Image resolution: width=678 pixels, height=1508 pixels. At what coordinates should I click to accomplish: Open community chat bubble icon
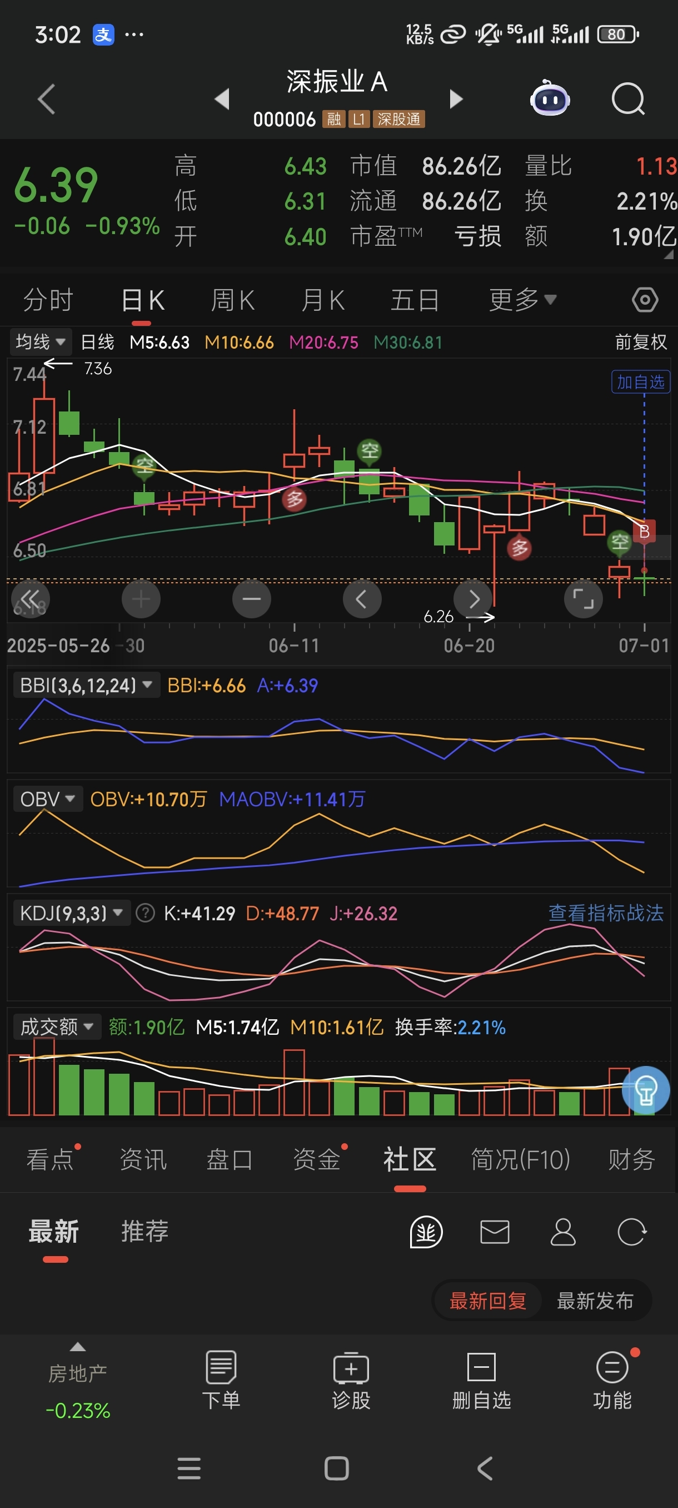click(426, 1231)
